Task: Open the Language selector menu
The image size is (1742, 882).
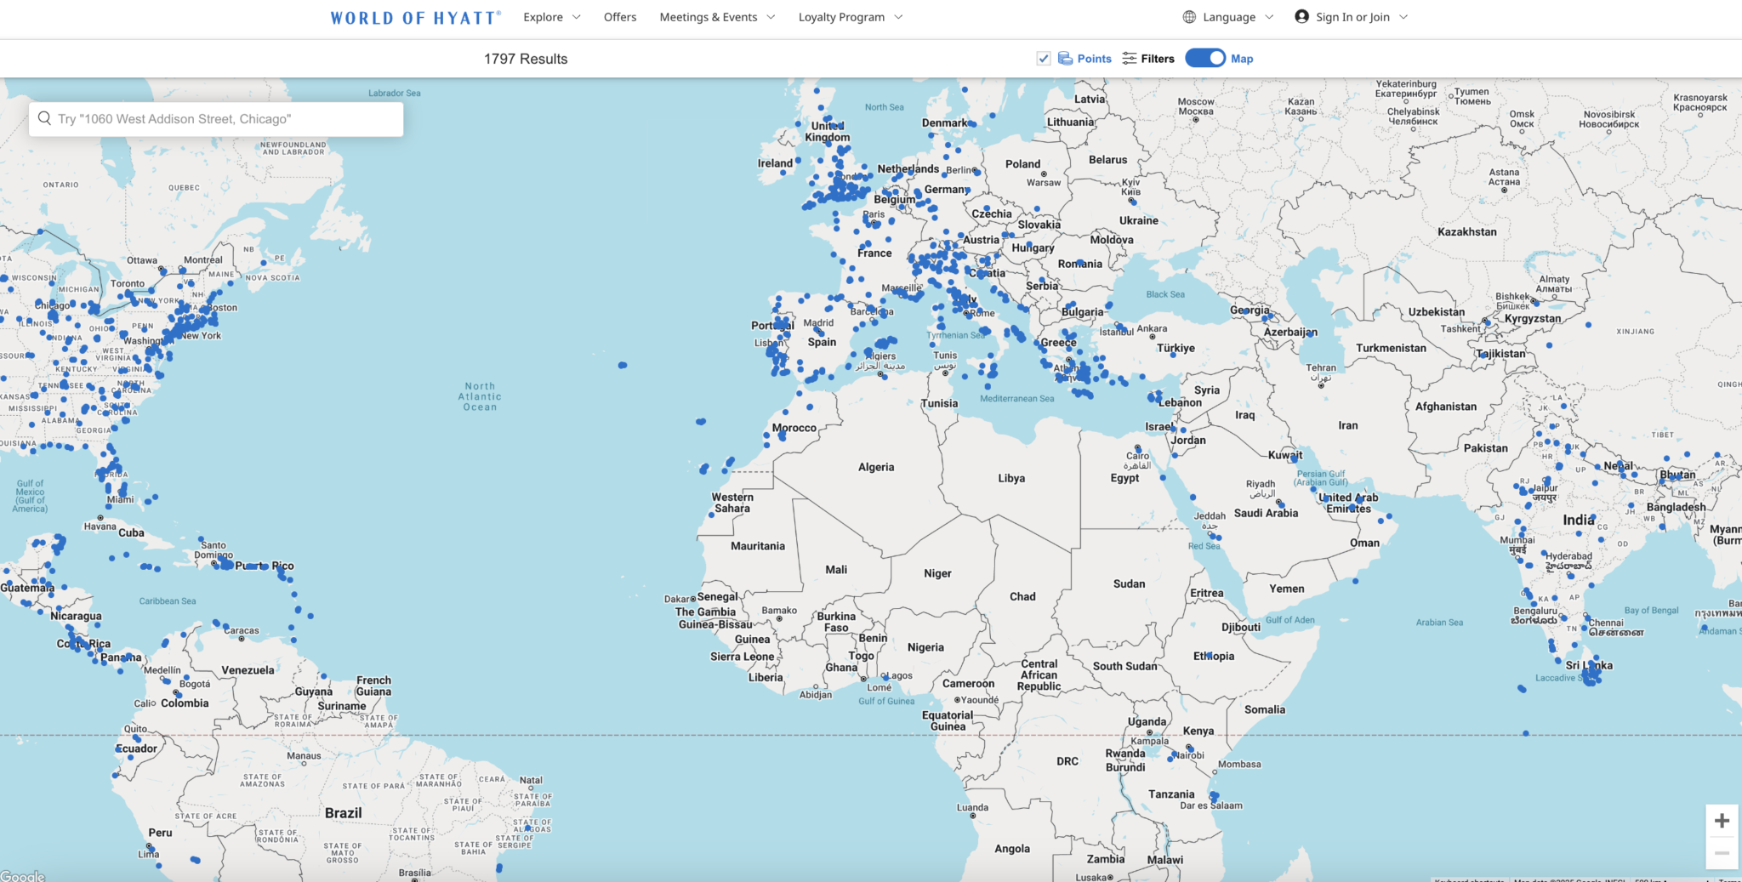Action: pos(1228,17)
